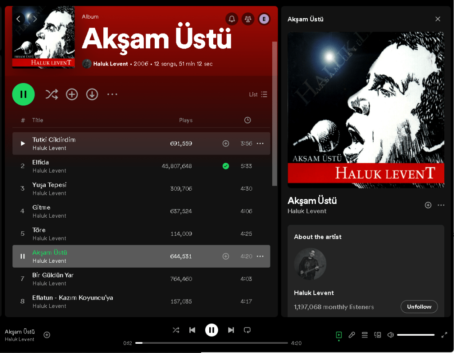This screenshot has height=353, width=454.
Task: Toggle the saved checkmark on Elfida
Action: tap(226, 166)
